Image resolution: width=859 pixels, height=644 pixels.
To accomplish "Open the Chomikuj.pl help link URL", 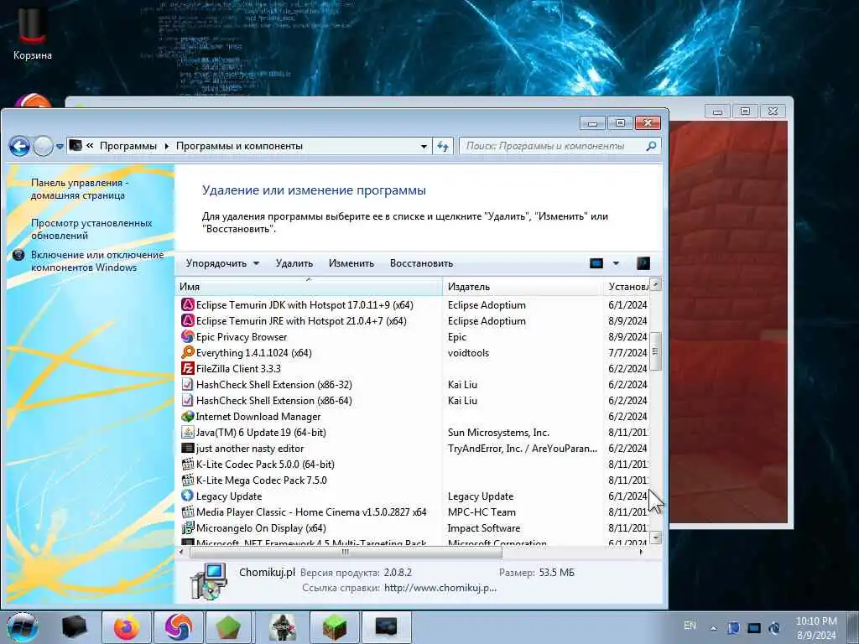I will pos(440,588).
